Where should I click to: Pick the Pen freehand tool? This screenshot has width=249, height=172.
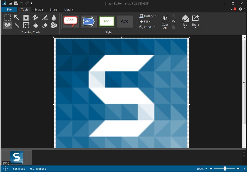[35, 18]
